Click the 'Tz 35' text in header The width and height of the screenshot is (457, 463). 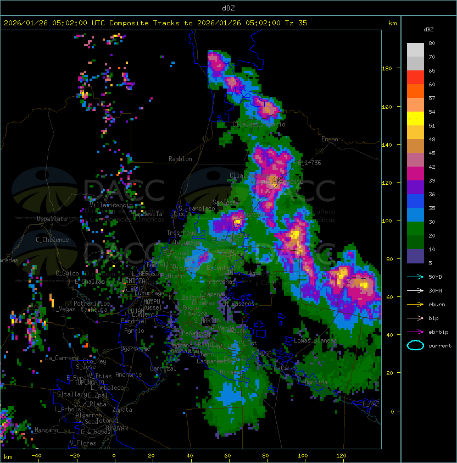click(x=296, y=23)
